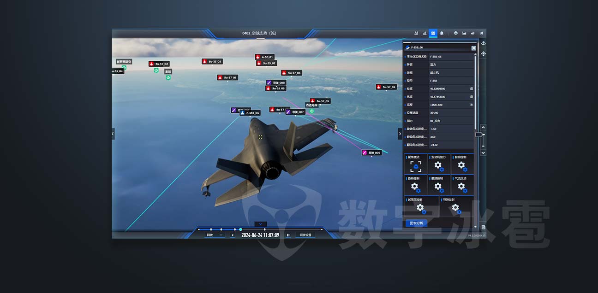Screen dimensions: 598x293
Task: Click the 吉达乌塔 location marker
Action: pos(311,105)
